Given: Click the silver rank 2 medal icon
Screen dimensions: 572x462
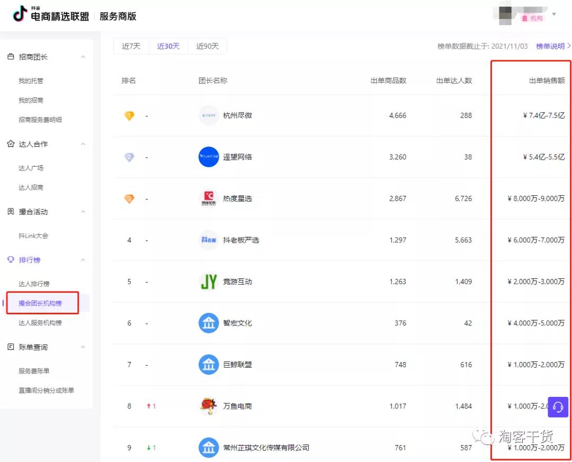Looking at the screenshot, I should 129,157.
